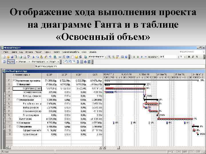Unlink the selected tasks
Image resolution: width=206 pixels, height=154 pixels.
pos(64,57)
